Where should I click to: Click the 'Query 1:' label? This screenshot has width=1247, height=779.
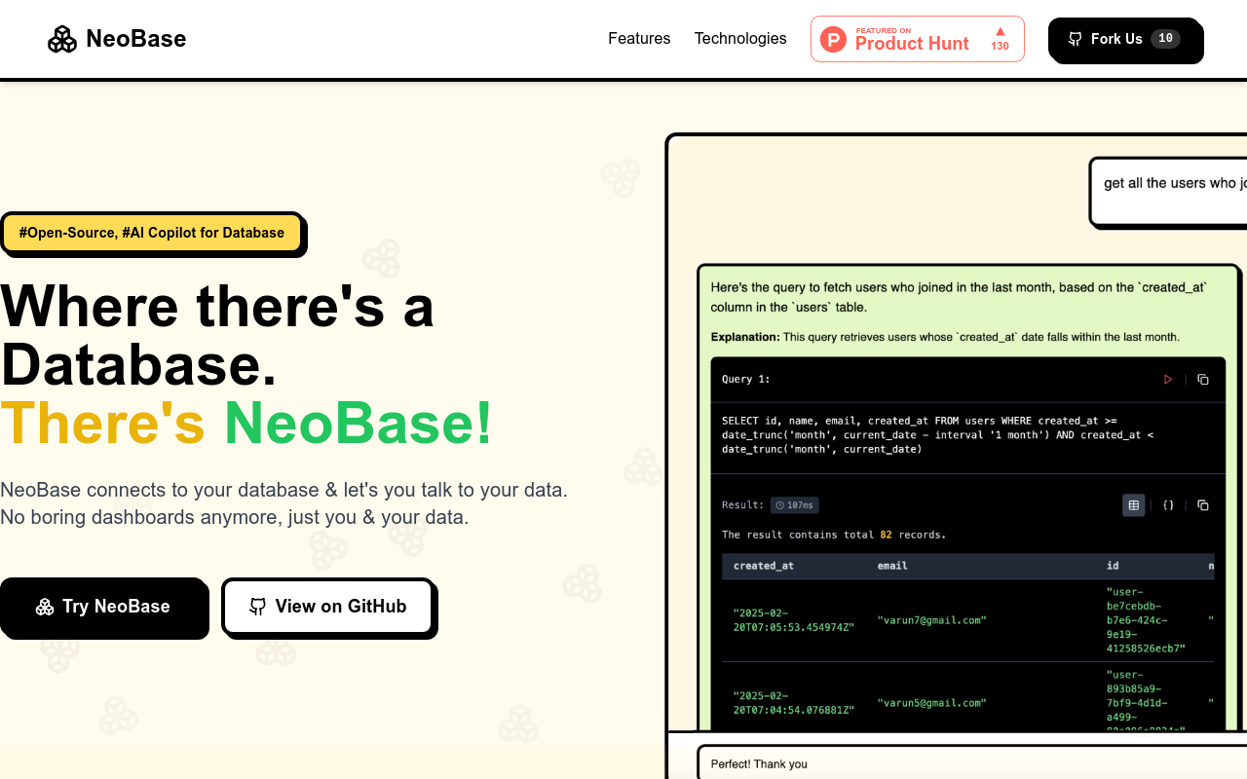coord(746,380)
